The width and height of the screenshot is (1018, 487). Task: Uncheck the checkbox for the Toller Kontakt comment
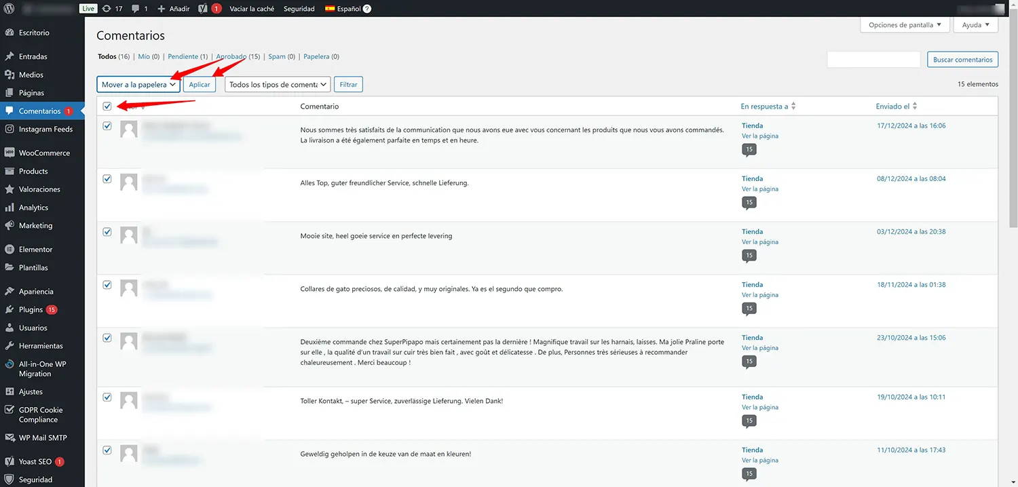coord(107,397)
